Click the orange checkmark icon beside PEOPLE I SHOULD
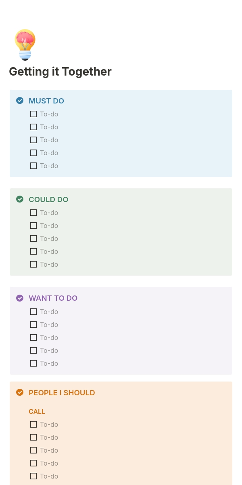This screenshot has height=485, width=242. pos(20,392)
